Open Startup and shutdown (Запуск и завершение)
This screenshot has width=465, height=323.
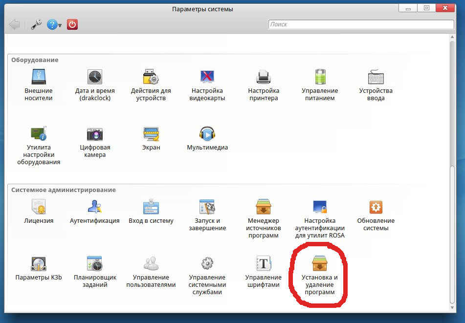pyautogui.click(x=207, y=215)
